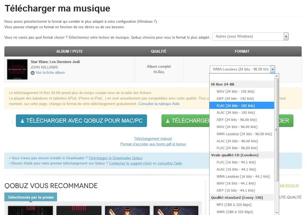Image resolution: width=306 pixels, height=215 pixels.
Task: Click the download icon on the blue Qobuz button
Action: point(22,121)
